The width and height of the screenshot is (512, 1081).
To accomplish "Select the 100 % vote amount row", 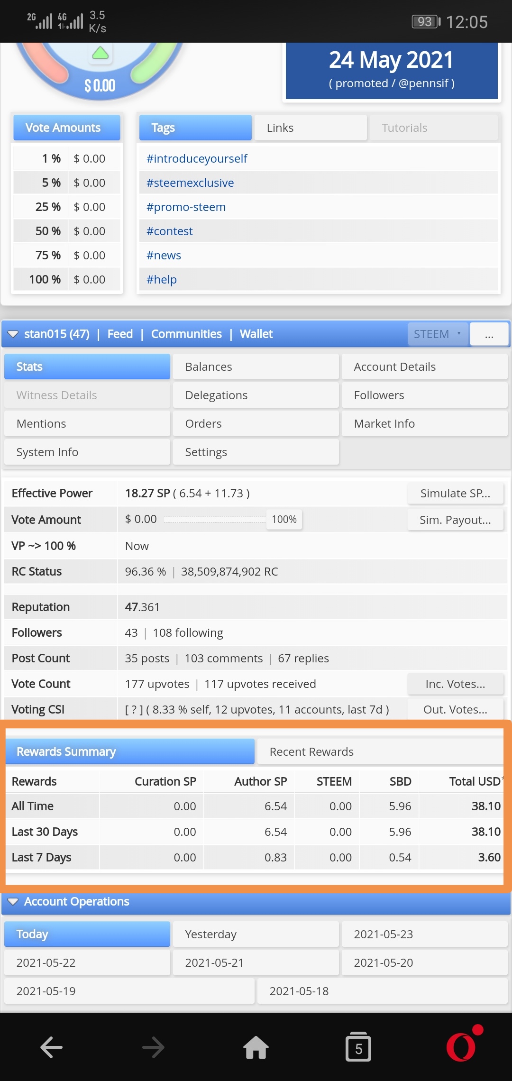I will (x=66, y=279).
